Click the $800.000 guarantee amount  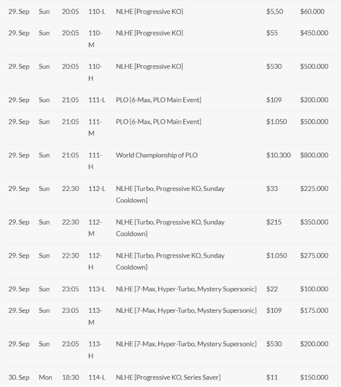tap(314, 155)
